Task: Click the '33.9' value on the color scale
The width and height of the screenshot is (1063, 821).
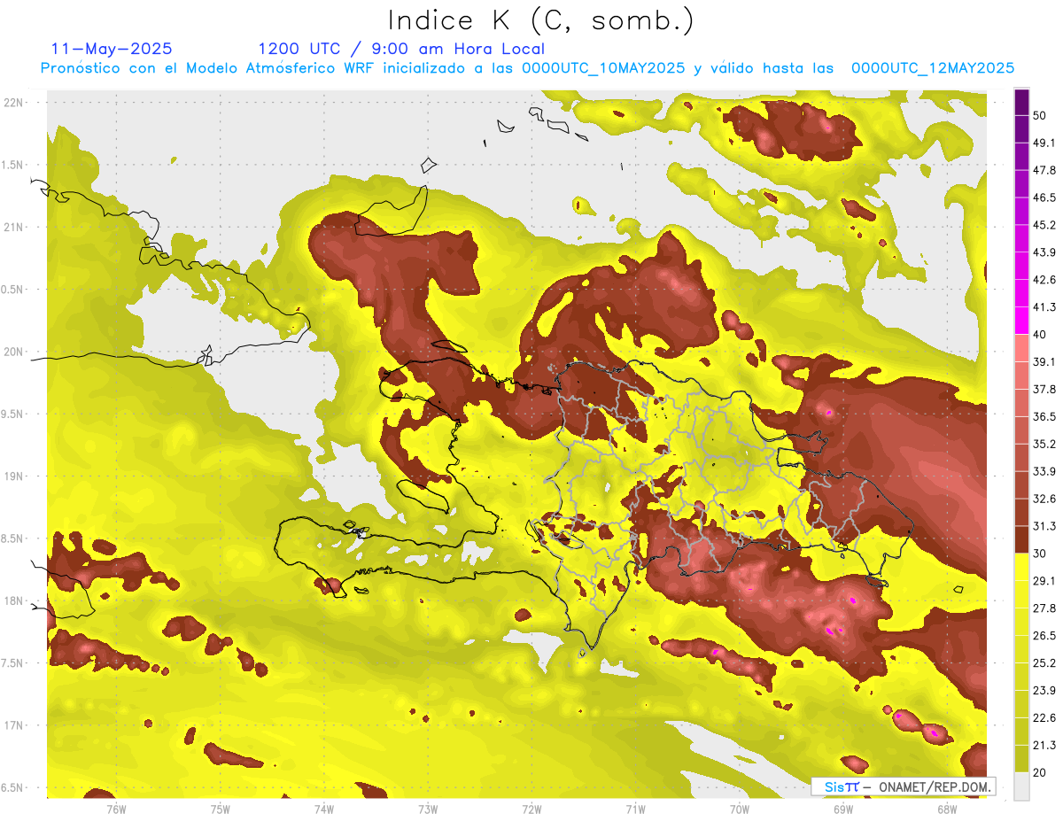Action: tap(1044, 471)
